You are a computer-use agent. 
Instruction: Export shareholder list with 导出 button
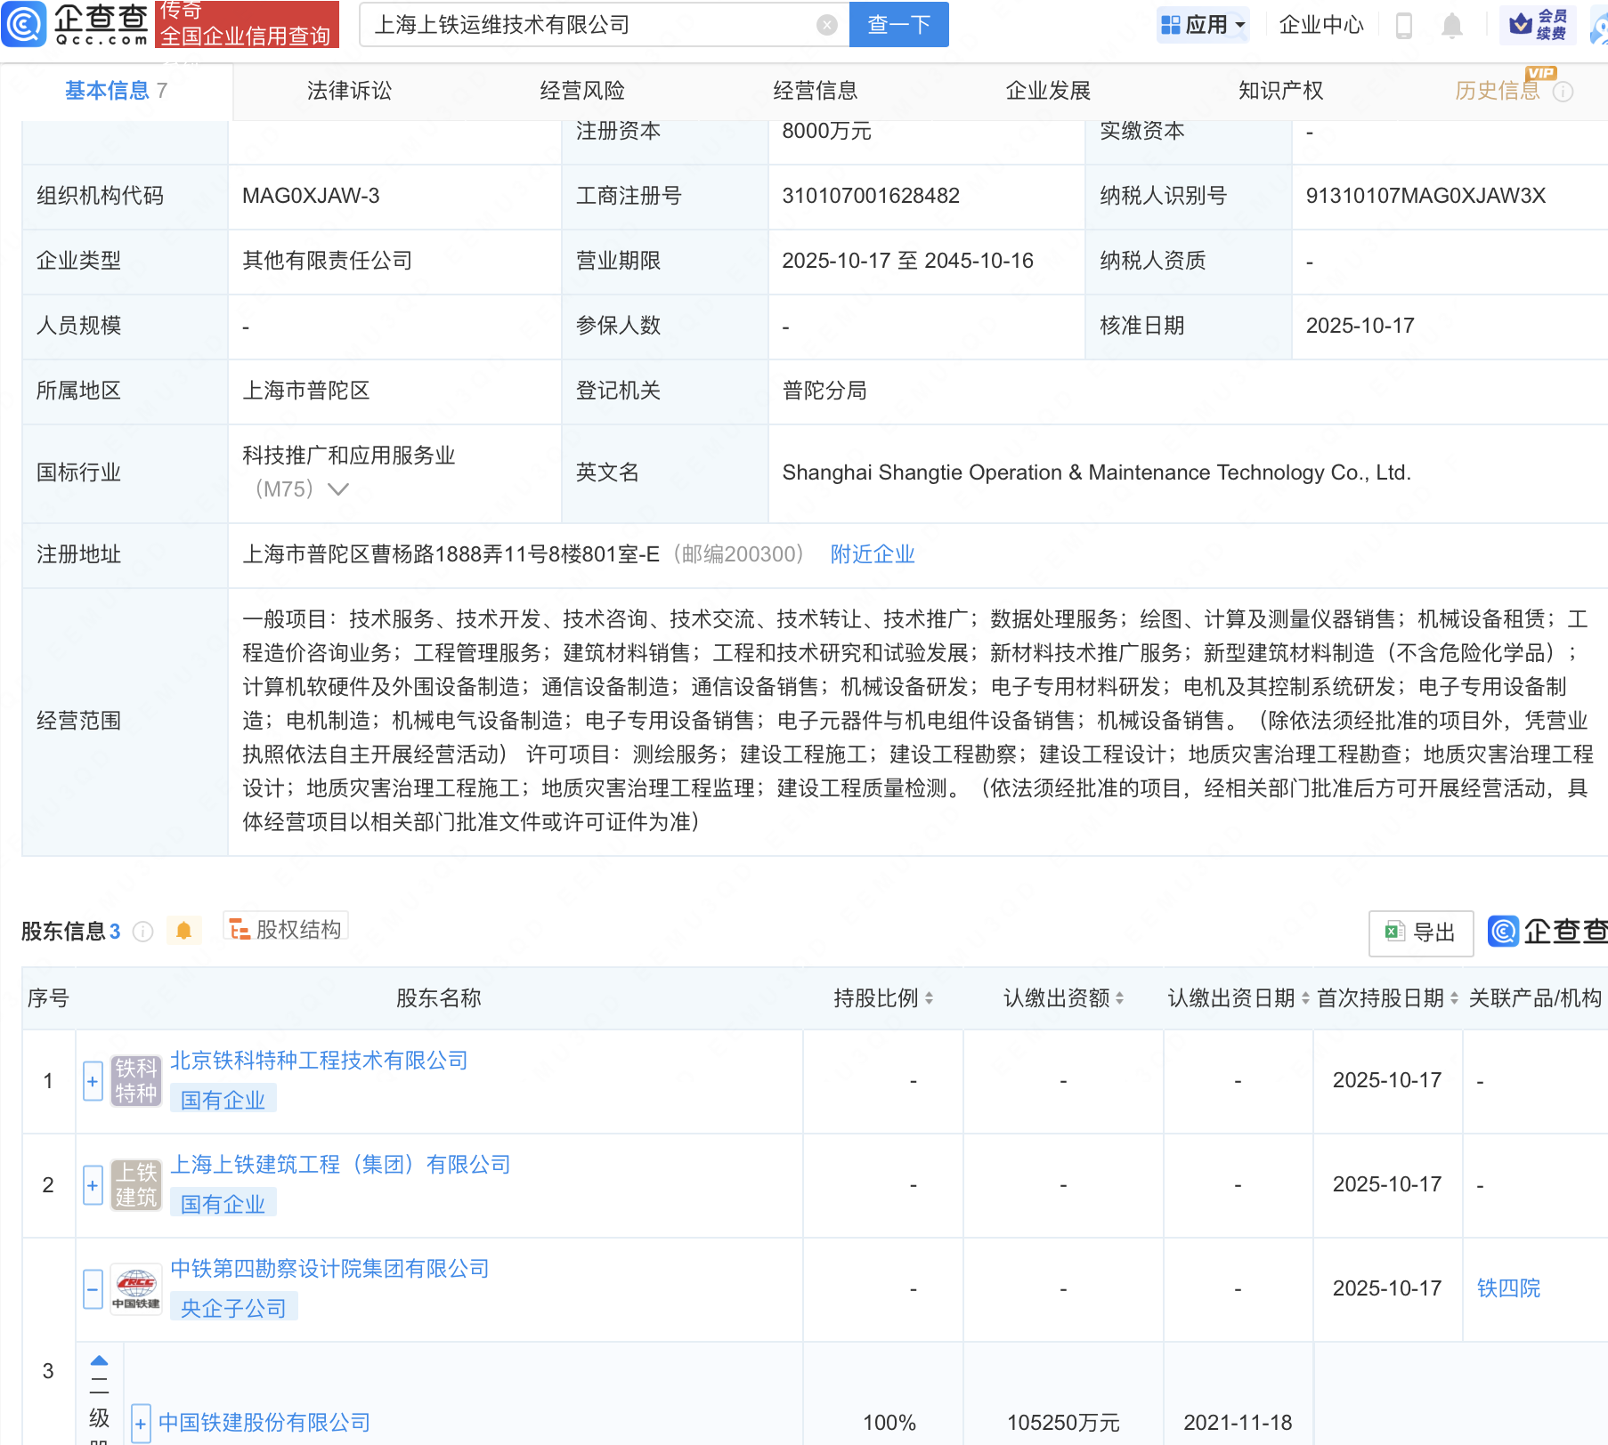coord(1420,932)
